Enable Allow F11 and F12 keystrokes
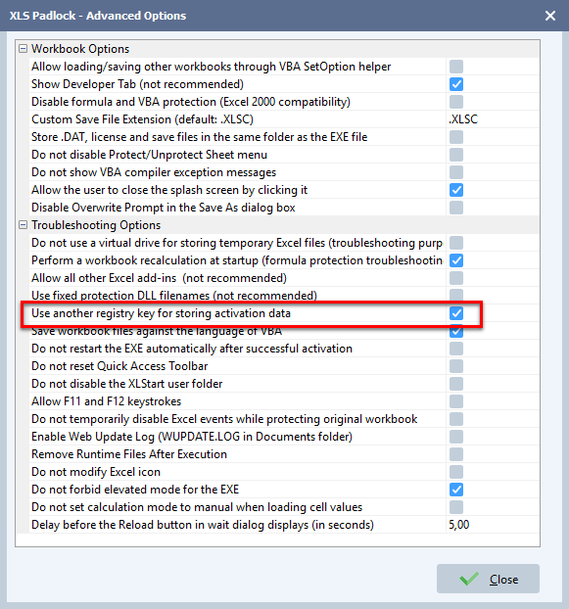 tap(456, 401)
